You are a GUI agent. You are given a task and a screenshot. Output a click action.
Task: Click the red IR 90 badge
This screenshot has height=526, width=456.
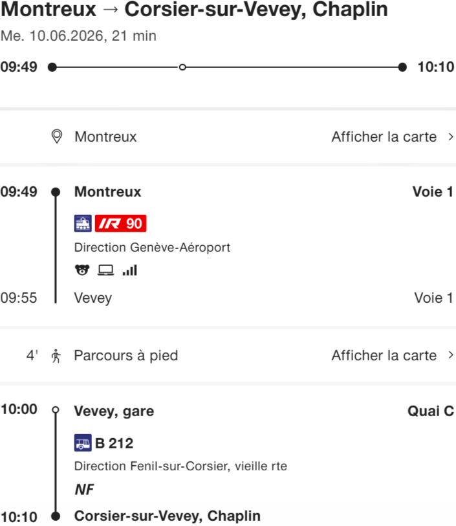pyautogui.click(x=121, y=224)
